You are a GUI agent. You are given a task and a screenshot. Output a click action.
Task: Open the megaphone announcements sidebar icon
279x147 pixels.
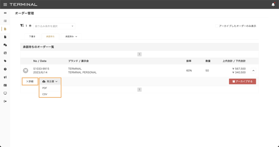(5, 77)
